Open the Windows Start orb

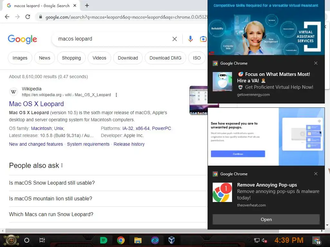[x=11, y=240]
